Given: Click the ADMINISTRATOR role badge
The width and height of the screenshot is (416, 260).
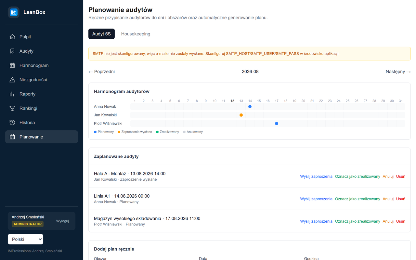Looking at the screenshot, I should pyautogui.click(x=28, y=224).
